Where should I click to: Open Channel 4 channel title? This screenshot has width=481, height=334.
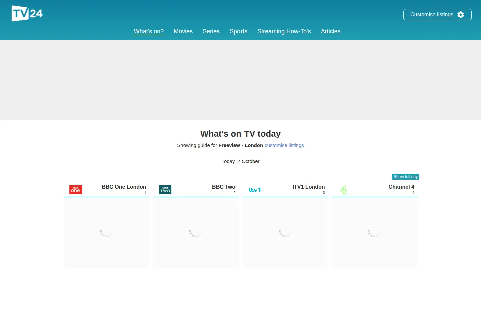coord(401,187)
